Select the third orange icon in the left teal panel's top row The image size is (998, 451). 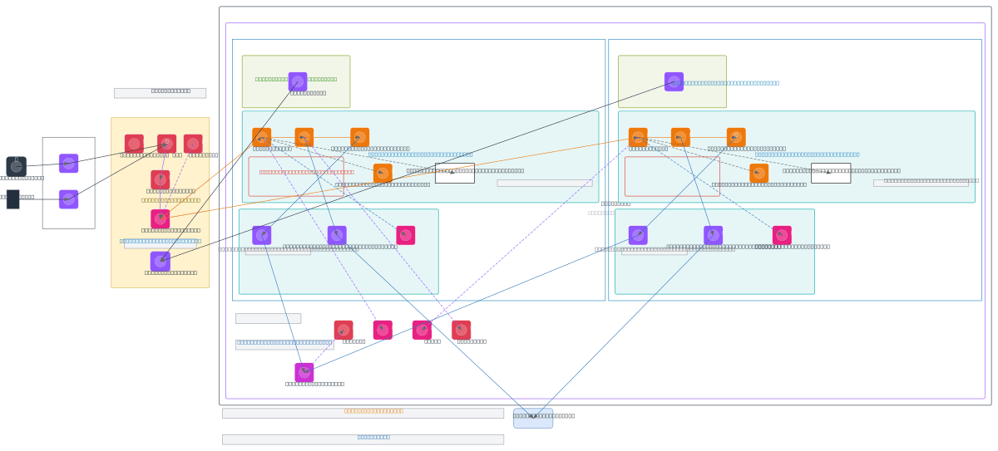(360, 137)
